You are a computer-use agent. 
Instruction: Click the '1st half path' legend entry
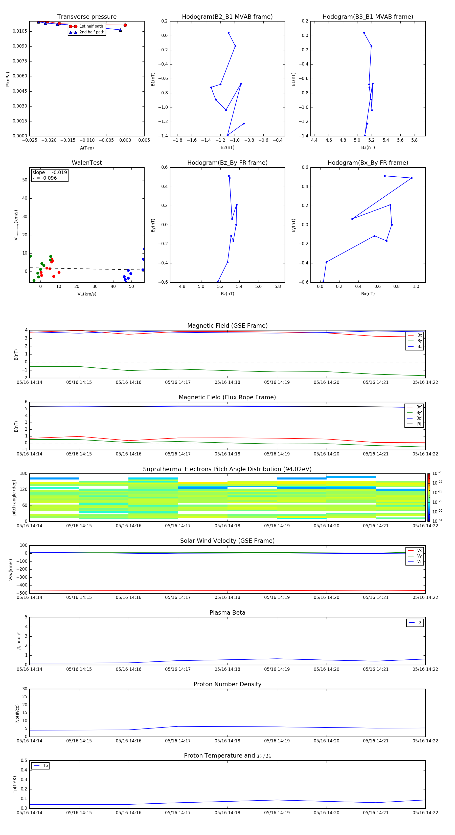pos(86,26)
